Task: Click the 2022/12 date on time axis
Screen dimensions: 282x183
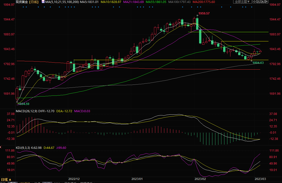Action: (x=74, y=179)
